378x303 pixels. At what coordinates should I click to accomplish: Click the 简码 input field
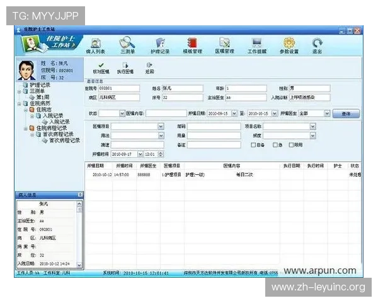[x=214, y=126]
